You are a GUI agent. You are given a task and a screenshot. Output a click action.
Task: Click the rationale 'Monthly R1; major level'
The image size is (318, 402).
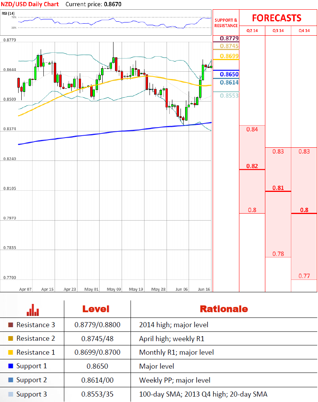(x=176, y=352)
